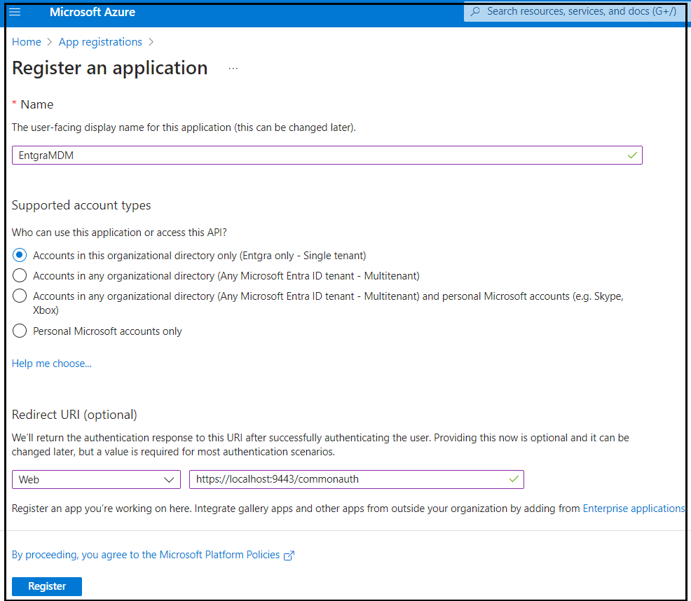Click the green checkmark in Name field
The image size is (691, 601).
[x=632, y=155]
